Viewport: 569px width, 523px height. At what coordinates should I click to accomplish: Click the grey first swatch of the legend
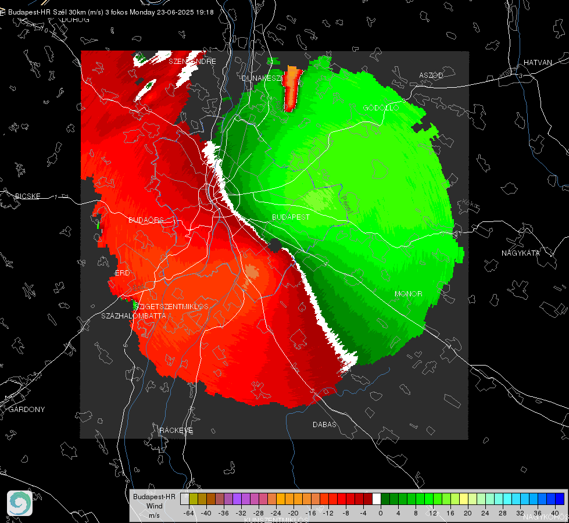pos(185,499)
